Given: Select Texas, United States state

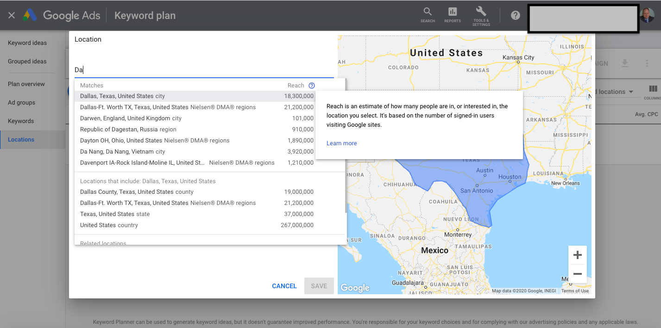Looking at the screenshot, I should (x=209, y=214).
